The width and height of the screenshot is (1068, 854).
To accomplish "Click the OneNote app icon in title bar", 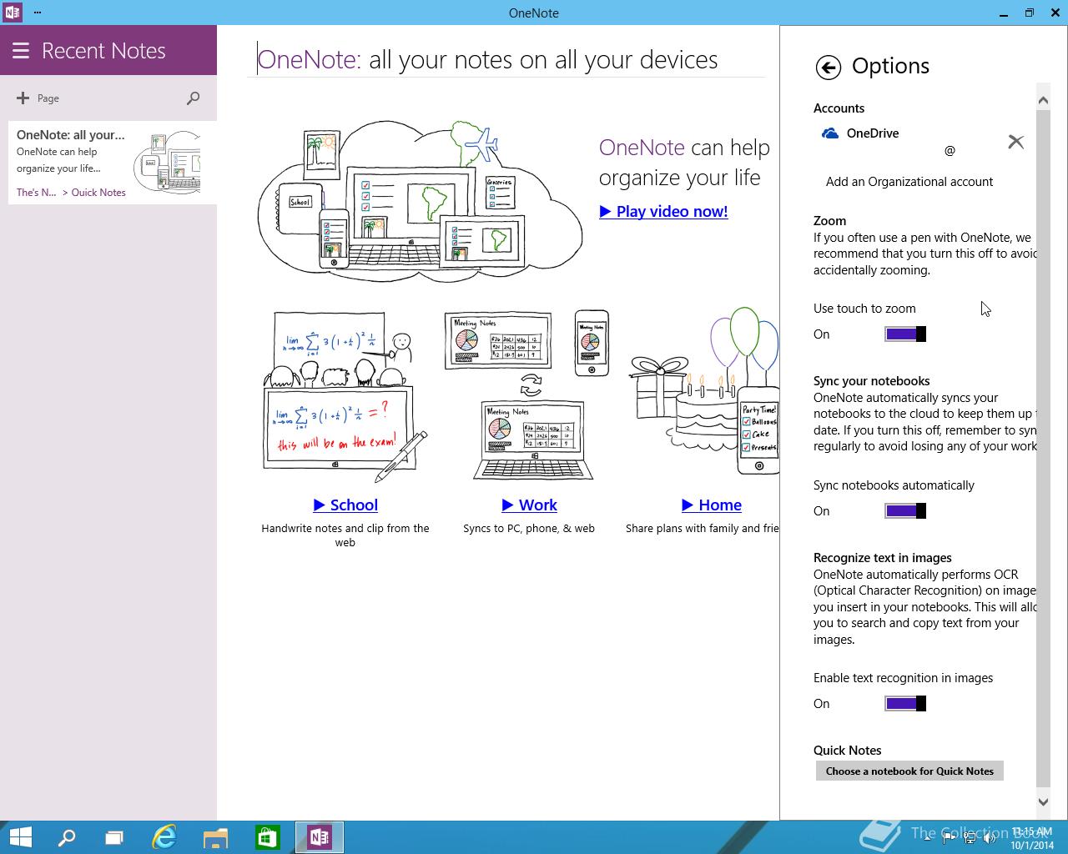I will pos(13,13).
